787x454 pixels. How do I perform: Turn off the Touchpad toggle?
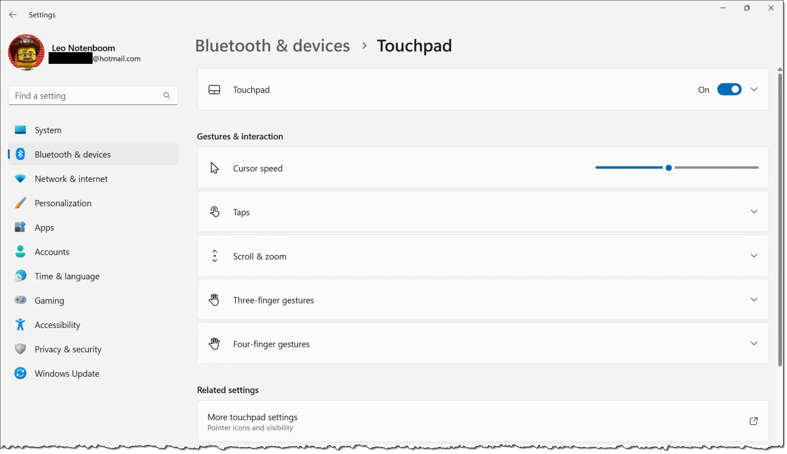click(x=729, y=89)
